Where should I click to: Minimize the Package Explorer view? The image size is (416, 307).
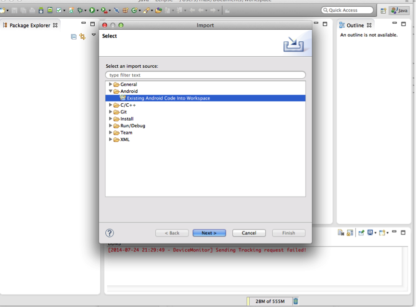[84, 23]
